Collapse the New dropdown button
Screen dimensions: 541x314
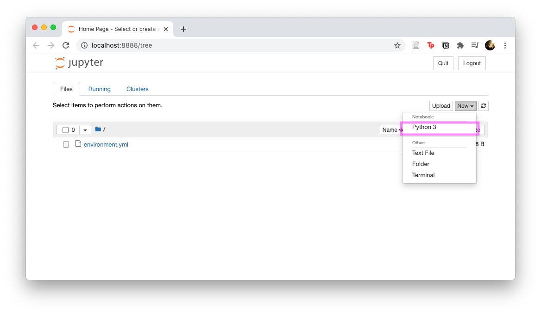pyautogui.click(x=465, y=106)
